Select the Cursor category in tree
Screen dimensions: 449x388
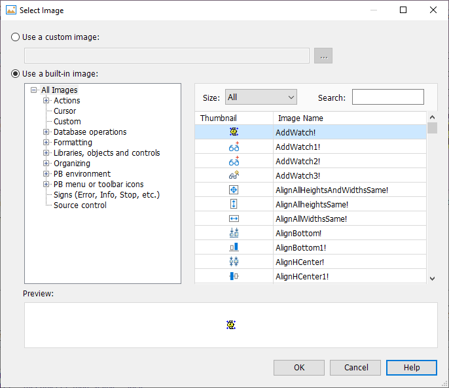(65, 111)
